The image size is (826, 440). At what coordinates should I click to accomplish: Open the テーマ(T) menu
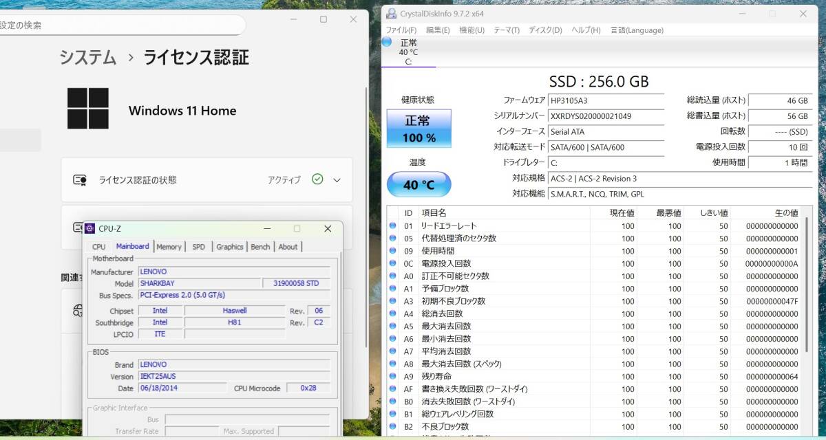[x=506, y=30]
